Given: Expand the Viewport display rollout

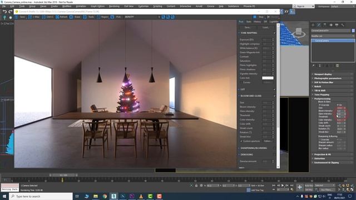Looking at the screenshot, I should [x=333, y=74].
